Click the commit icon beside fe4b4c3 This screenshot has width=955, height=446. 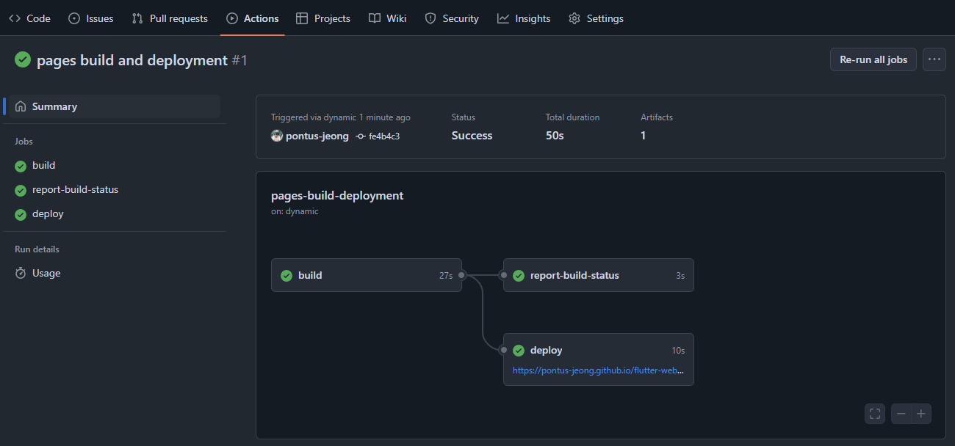click(361, 136)
